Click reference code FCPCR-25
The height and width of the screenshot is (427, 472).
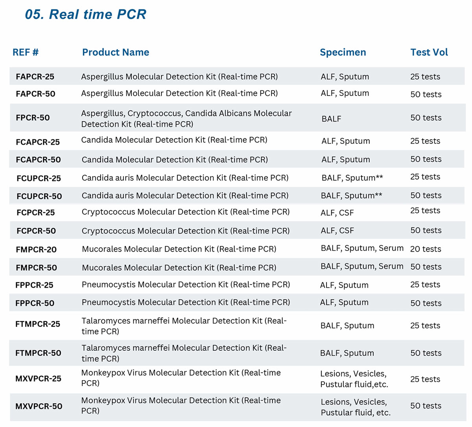pos(35,213)
